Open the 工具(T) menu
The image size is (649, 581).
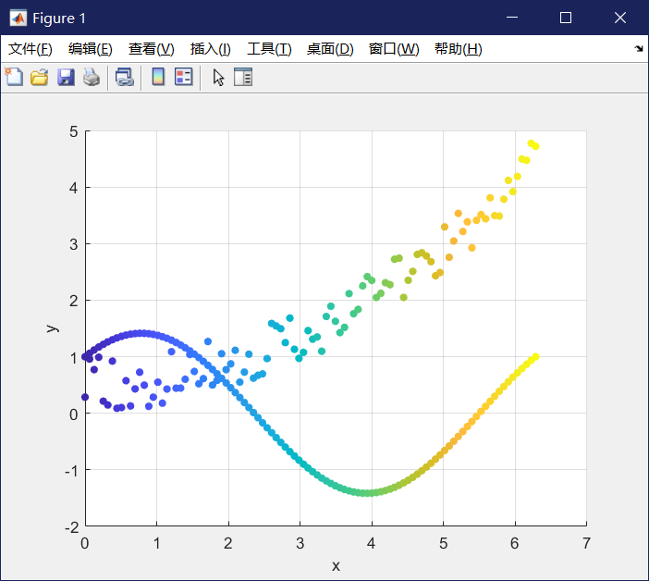269,49
